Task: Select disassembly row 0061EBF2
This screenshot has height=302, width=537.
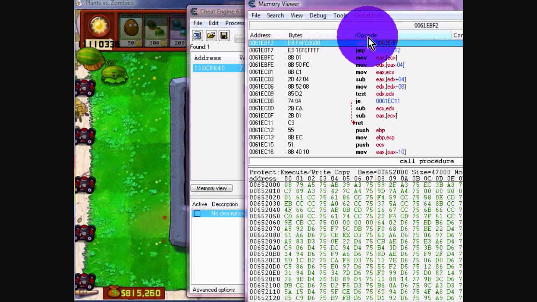Action: (x=356, y=43)
